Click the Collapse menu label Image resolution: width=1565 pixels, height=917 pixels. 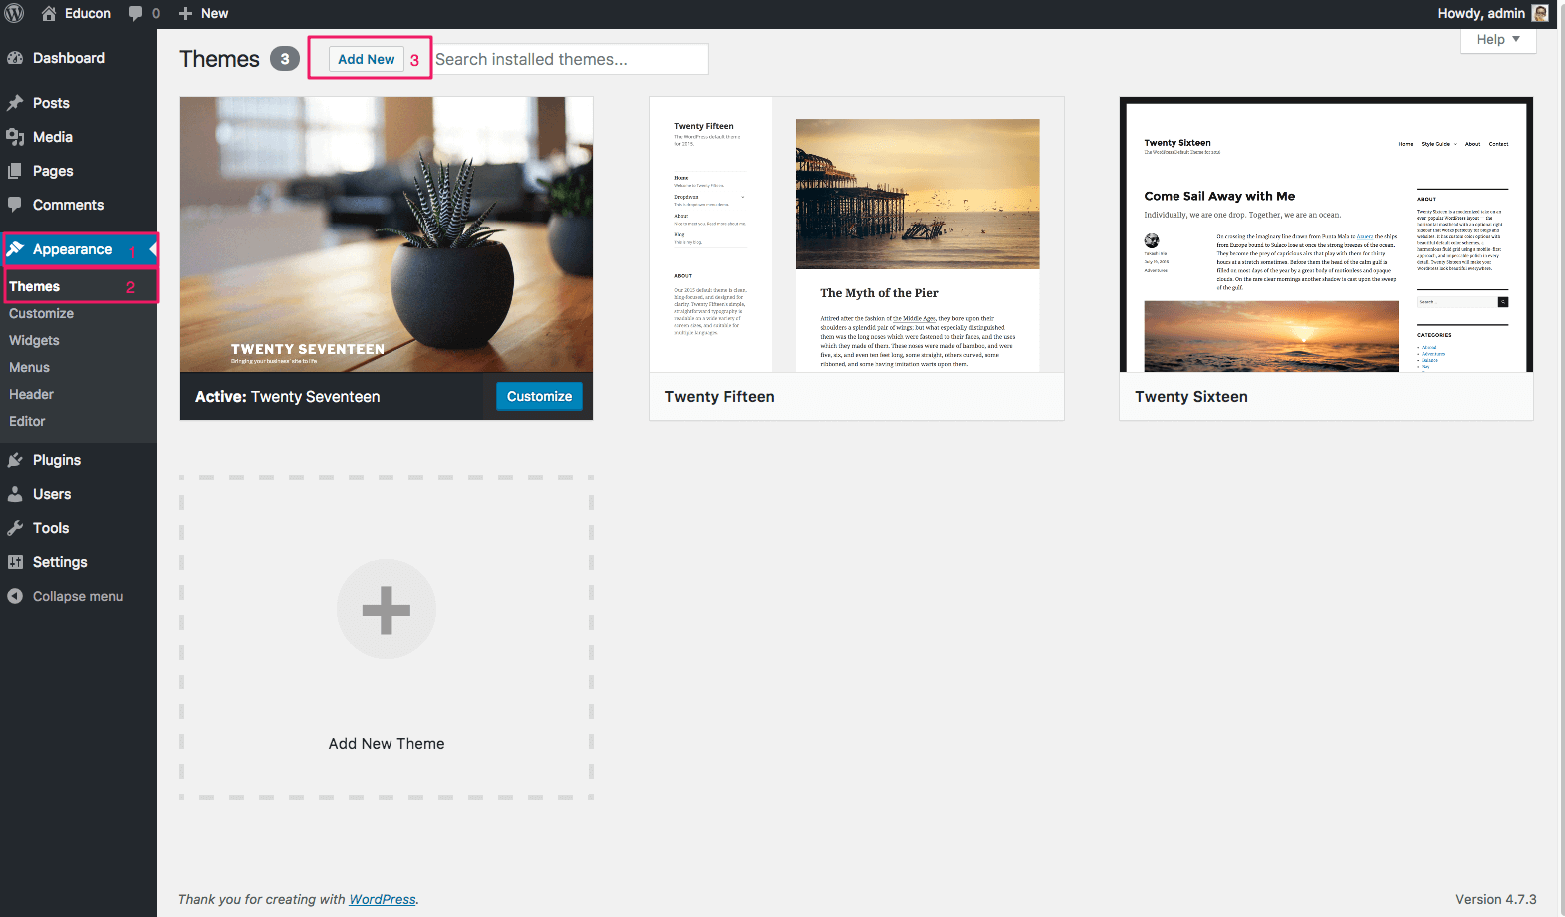point(78,596)
